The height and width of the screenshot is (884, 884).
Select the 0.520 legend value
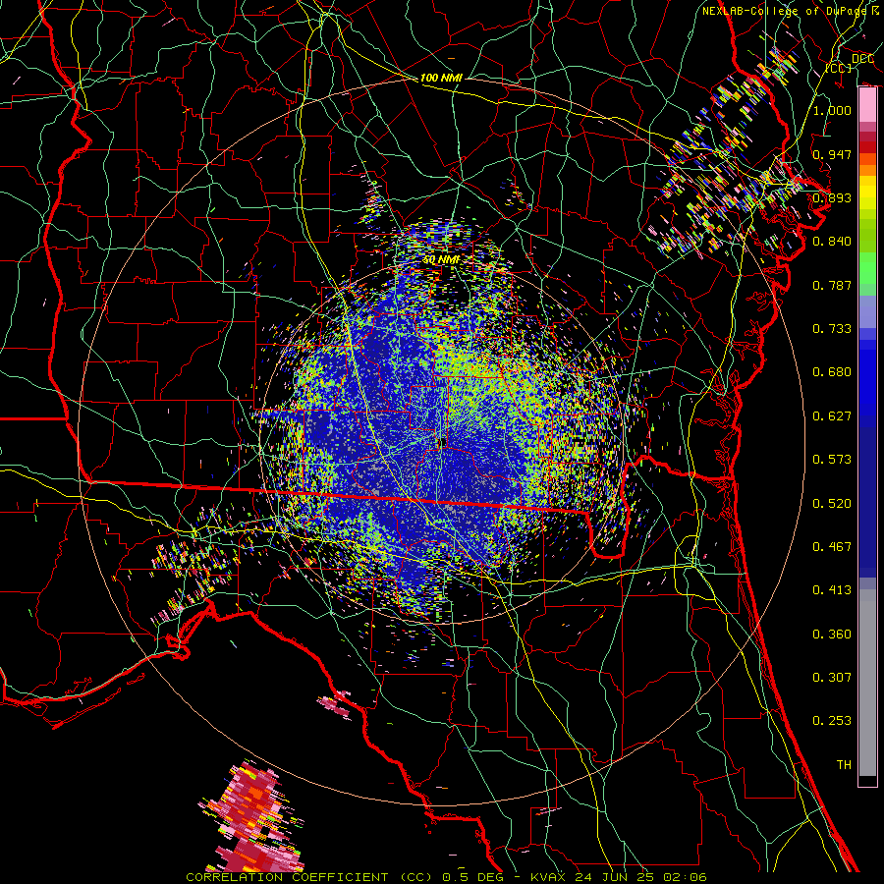click(832, 504)
